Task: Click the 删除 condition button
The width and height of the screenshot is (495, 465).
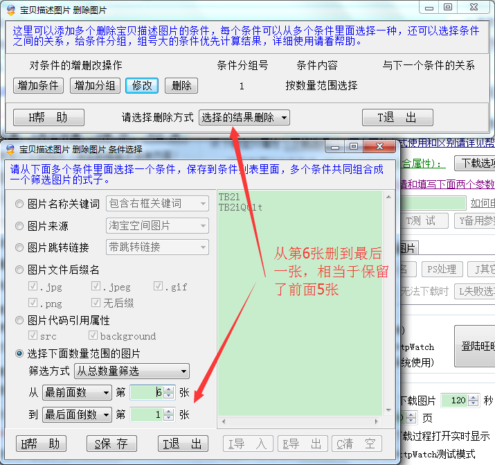Action: [x=181, y=85]
